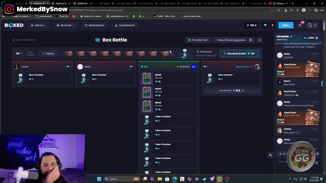Open the user profile avatar menu

pyautogui.click(x=310, y=25)
